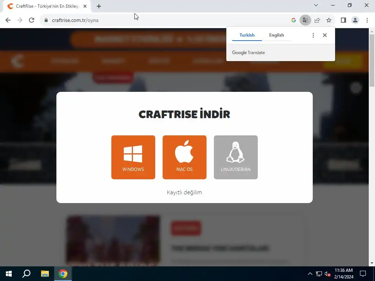Restore down the Chrome window
Viewport: 375px width, 281px height.
pyautogui.click(x=349, y=5)
